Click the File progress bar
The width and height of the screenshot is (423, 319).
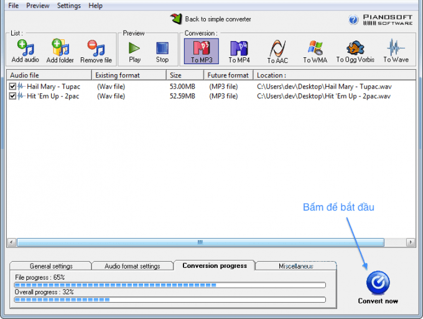tap(170, 285)
